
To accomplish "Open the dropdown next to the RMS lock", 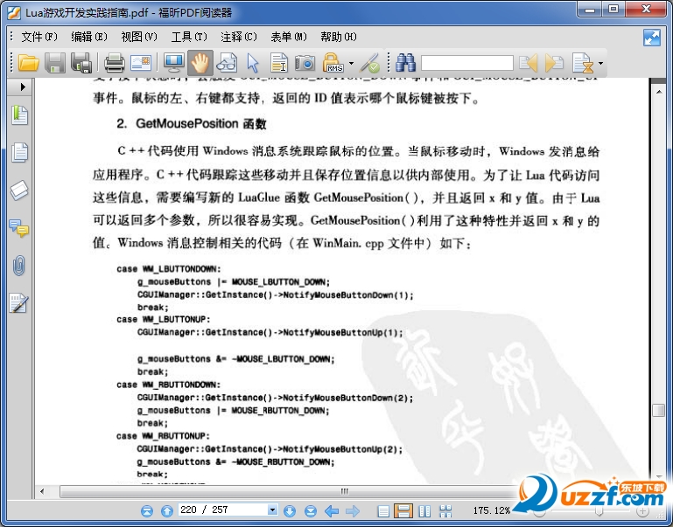I will 351,64.
